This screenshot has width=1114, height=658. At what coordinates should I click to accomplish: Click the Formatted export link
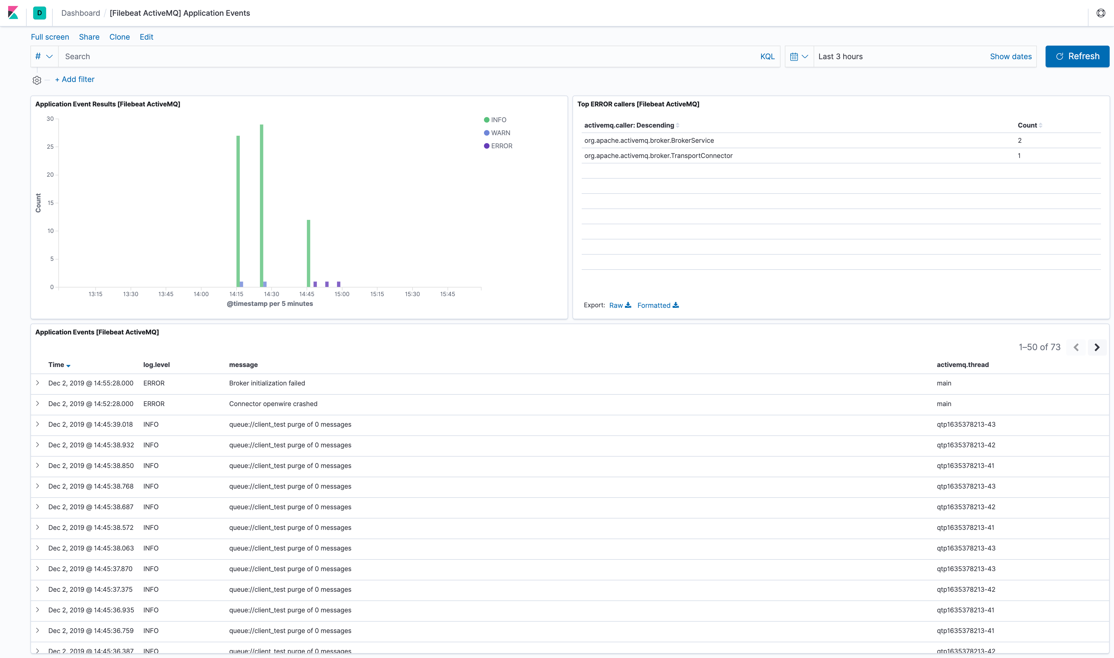point(656,305)
